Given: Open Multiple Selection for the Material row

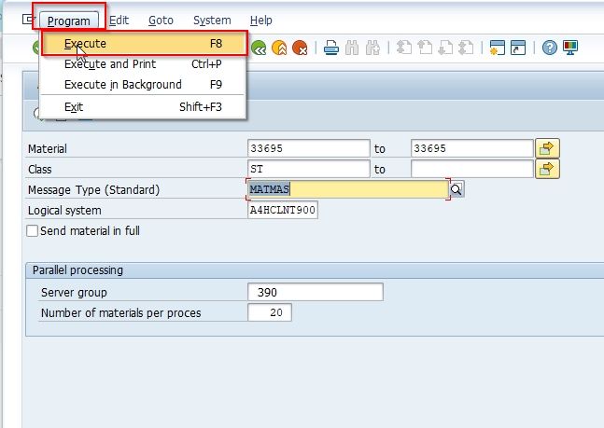Looking at the screenshot, I should click(547, 148).
